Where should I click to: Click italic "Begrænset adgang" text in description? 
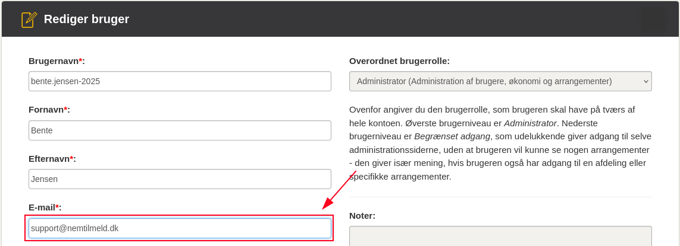tap(452, 136)
